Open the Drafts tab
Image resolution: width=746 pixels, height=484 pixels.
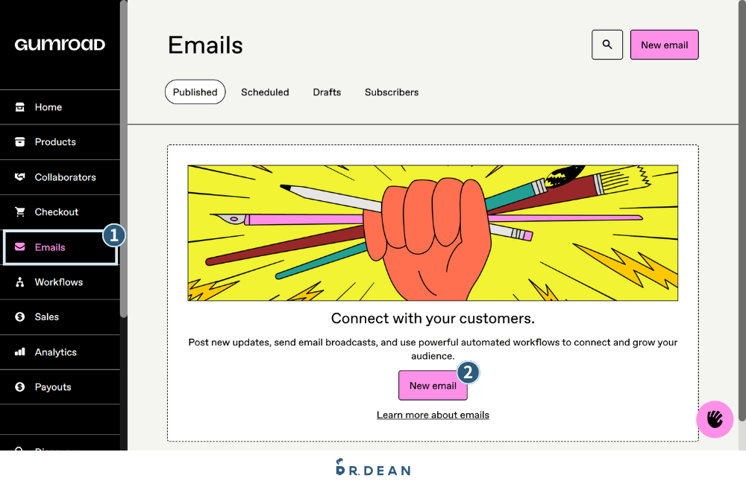pyautogui.click(x=327, y=92)
